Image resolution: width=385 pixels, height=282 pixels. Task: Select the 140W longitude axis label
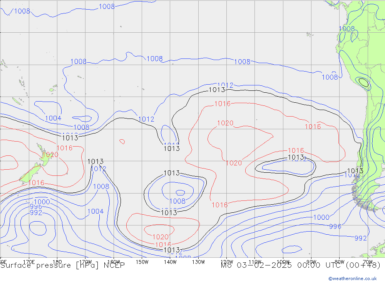[x=170, y=262]
